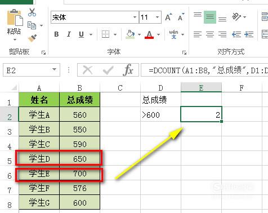This screenshot has height=213, width=268.
Task: Click cell with value 576
Action: click(80, 188)
